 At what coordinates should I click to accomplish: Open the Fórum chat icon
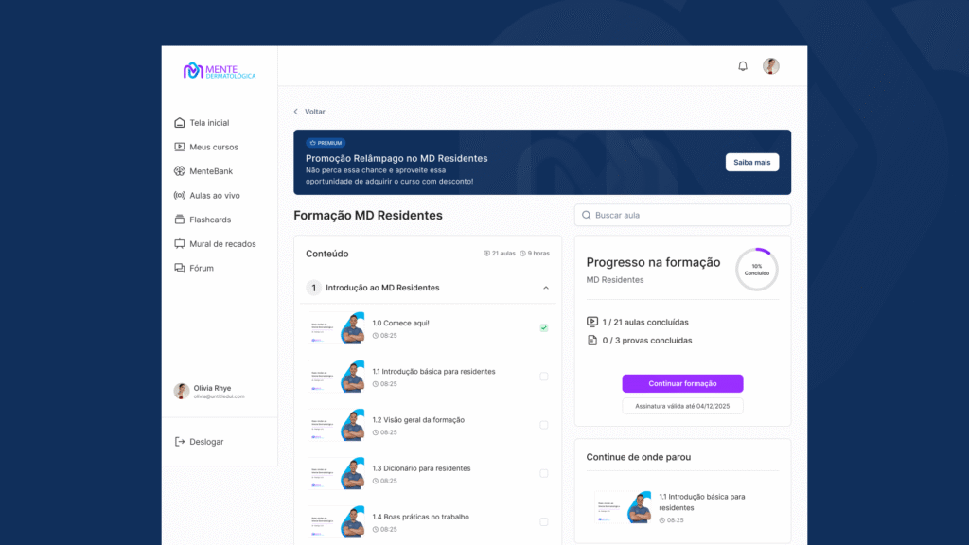click(180, 269)
